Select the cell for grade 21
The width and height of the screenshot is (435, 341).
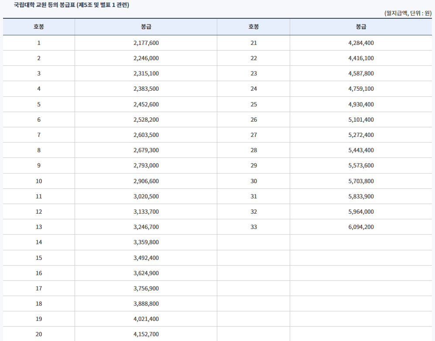253,43
